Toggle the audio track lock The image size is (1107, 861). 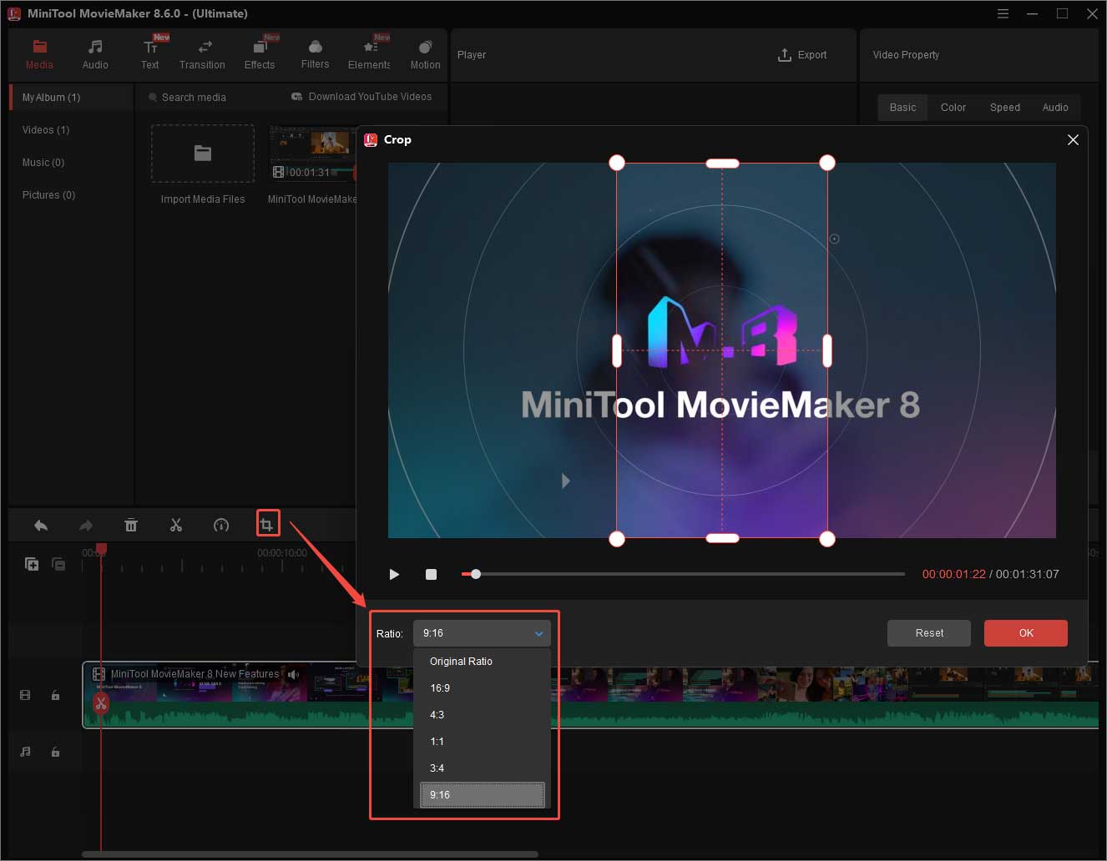[x=55, y=752]
